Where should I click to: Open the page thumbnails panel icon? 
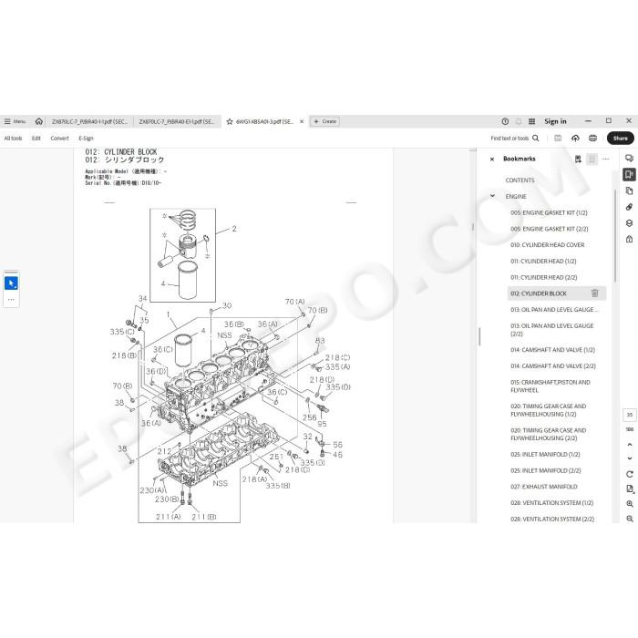(x=629, y=190)
